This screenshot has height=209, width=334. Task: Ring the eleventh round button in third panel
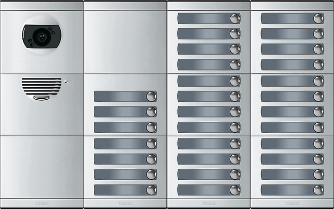click(235, 175)
